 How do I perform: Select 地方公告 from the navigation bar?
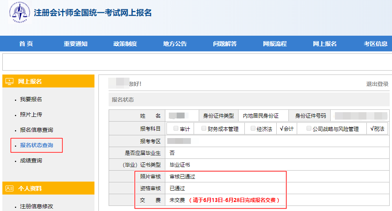pyautogui.click(x=175, y=44)
